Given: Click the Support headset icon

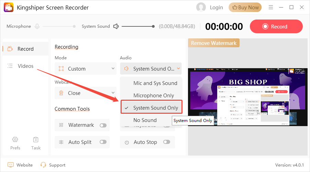Looking at the screenshot, I should [43, 165].
